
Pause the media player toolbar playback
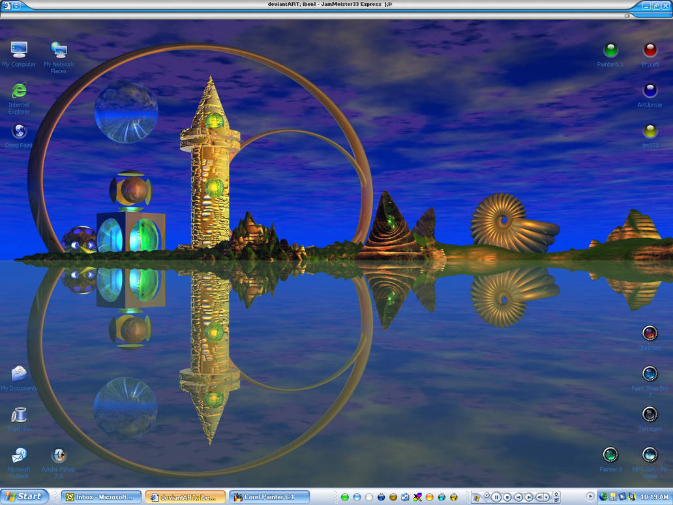496,497
